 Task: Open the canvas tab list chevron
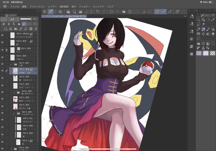click(x=185, y=16)
